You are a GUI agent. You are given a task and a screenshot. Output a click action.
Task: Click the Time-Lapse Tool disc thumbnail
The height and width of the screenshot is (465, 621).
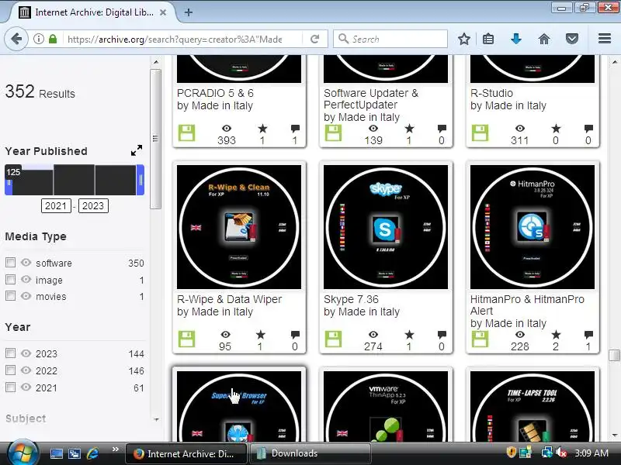pos(533,406)
